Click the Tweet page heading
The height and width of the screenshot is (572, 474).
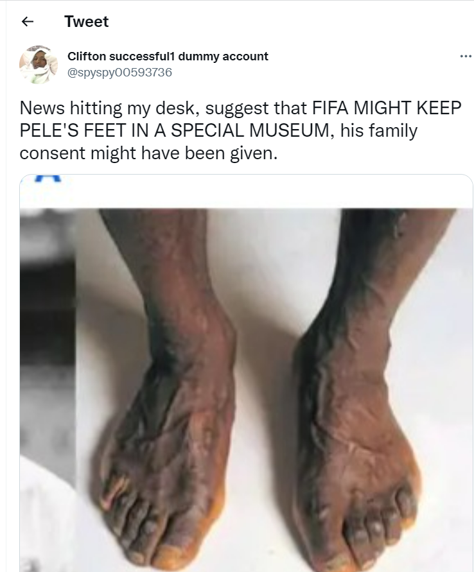[87, 22]
